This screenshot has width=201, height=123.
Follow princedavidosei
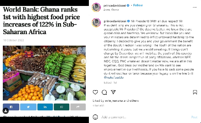[x=138, y=5]
